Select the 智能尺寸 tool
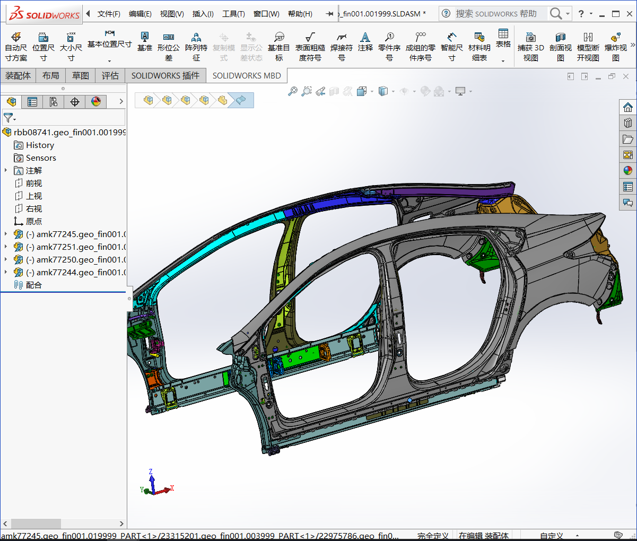Screen dimensions: 637x541 (x=452, y=47)
